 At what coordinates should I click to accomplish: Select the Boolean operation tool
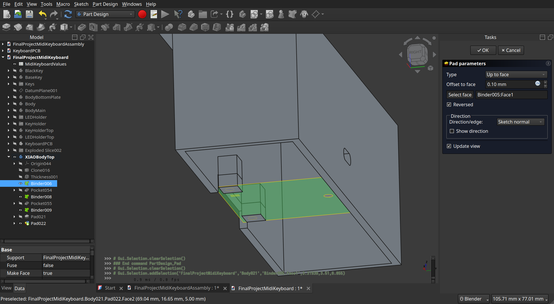(169, 27)
